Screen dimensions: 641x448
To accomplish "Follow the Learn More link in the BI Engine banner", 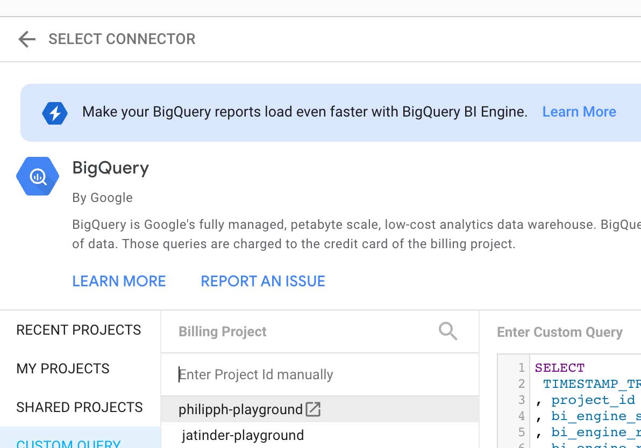I will (x=579, y=112).
